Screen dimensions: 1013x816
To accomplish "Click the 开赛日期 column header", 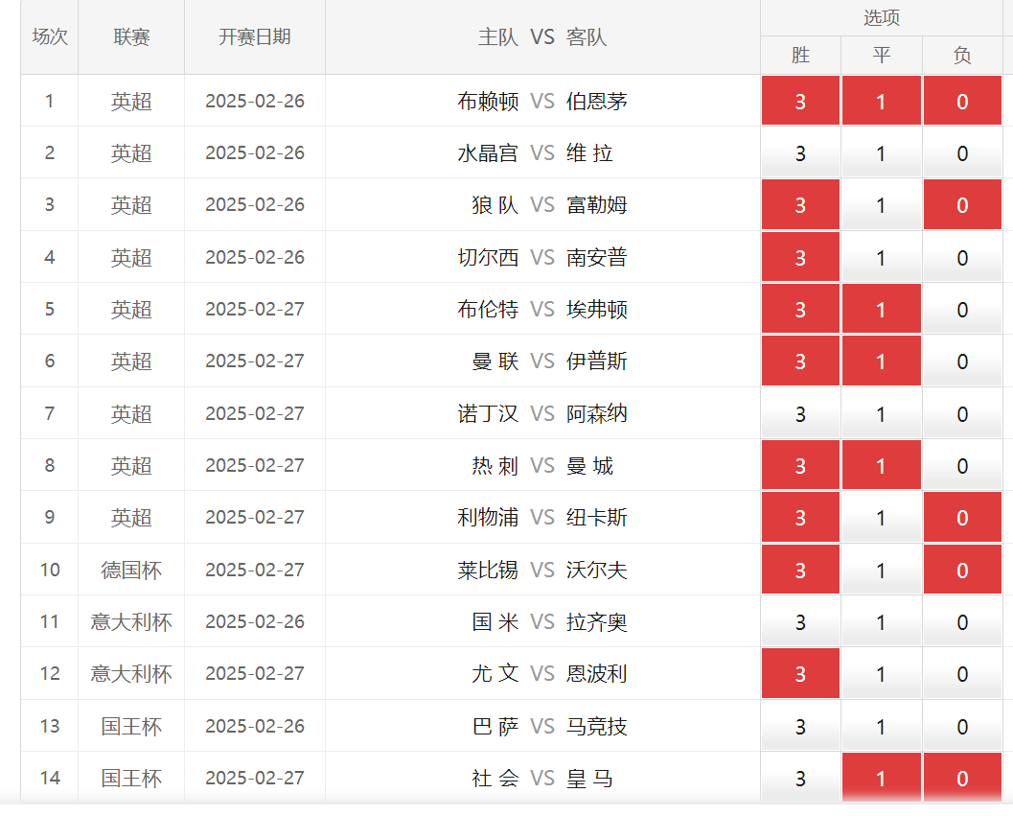I will [255, 36].
